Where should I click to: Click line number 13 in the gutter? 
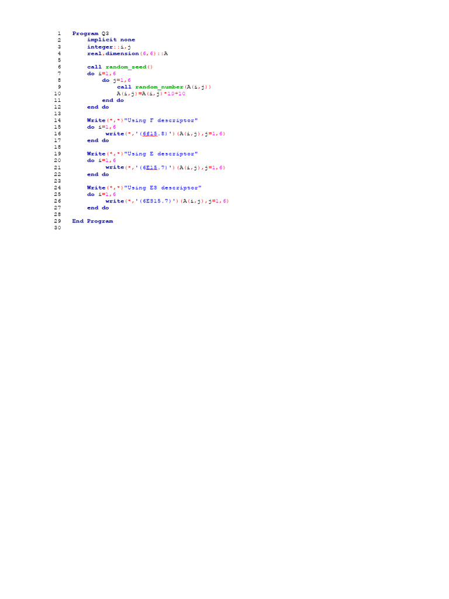(57, 114)
